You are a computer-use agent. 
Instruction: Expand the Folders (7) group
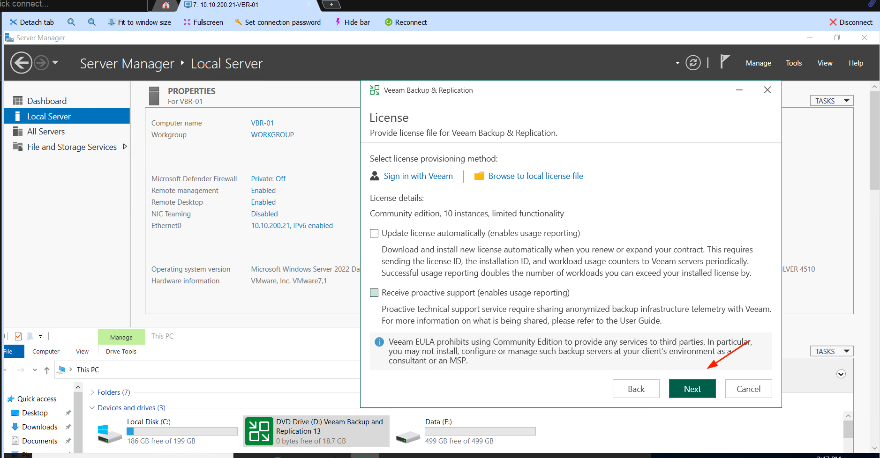click(x=92, y=392)
